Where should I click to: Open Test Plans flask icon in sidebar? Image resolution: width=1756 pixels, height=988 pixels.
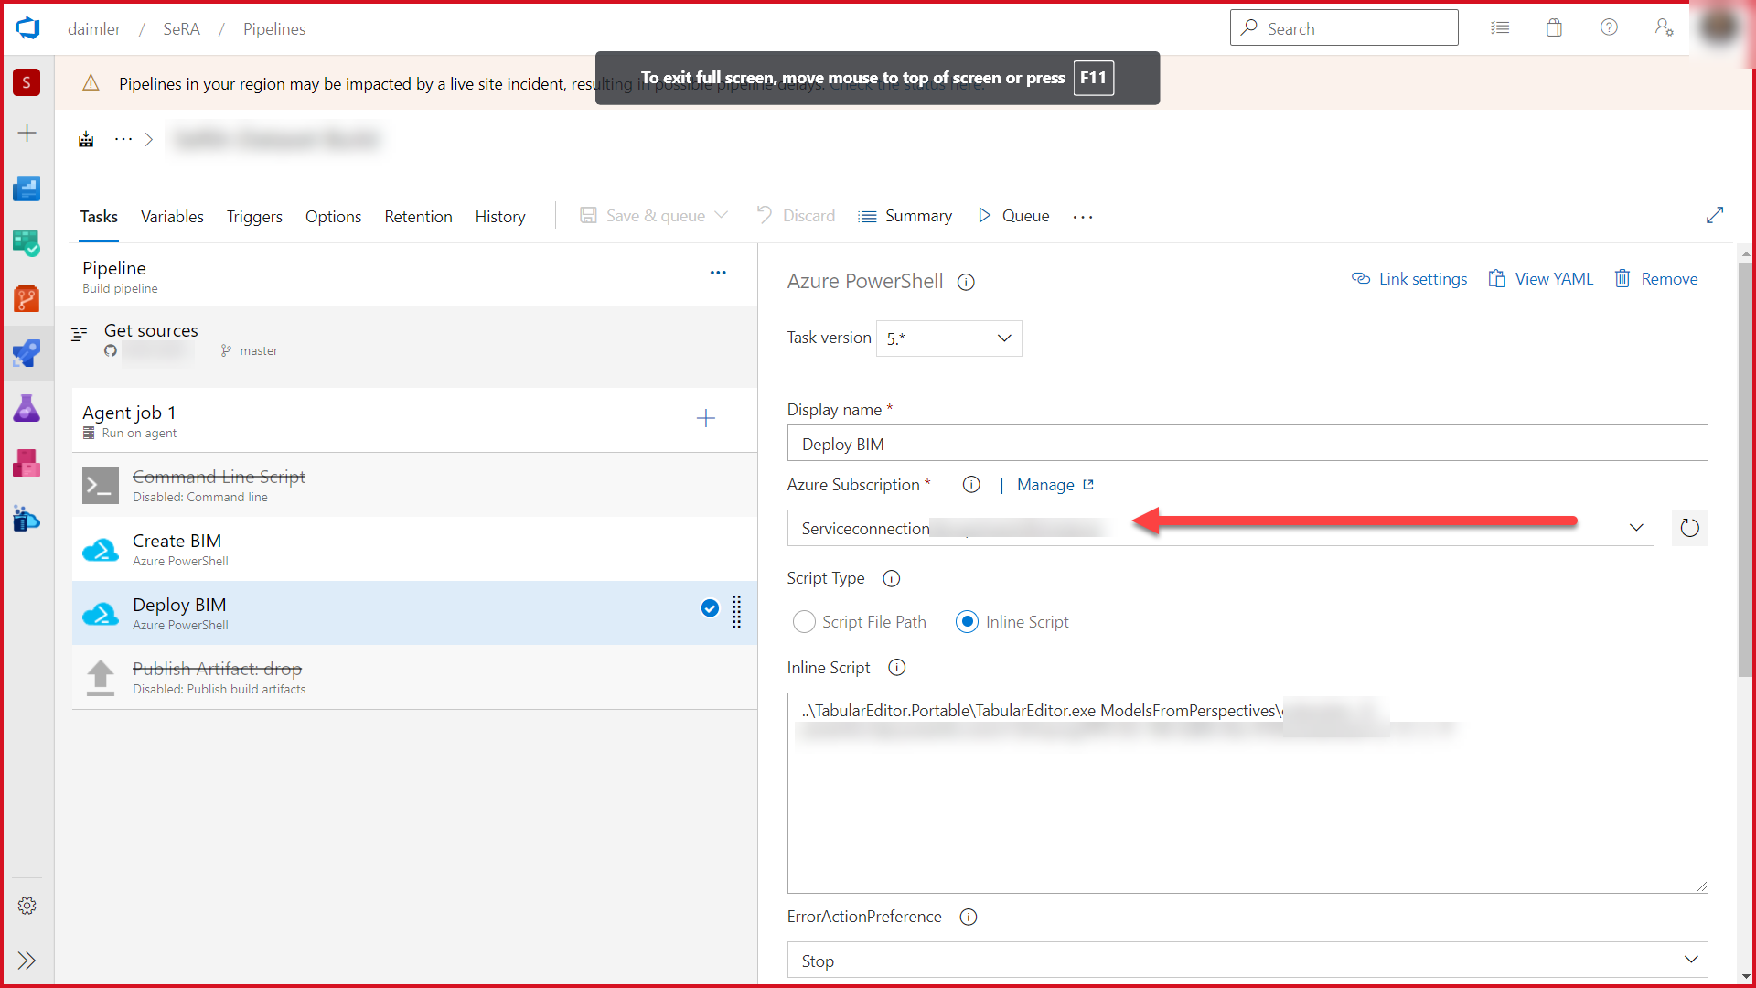coord(27,408)
